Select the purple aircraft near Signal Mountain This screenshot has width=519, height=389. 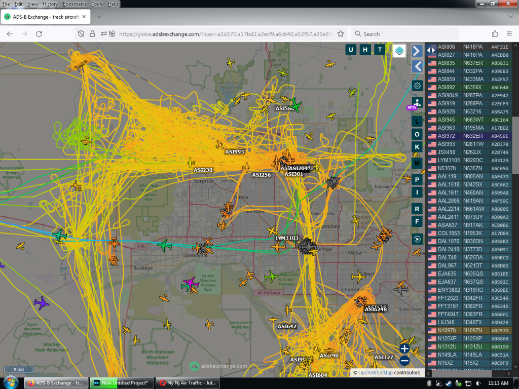point(42,303)
